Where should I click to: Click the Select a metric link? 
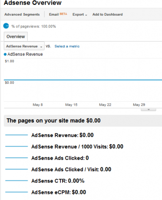tap(67, 46)
